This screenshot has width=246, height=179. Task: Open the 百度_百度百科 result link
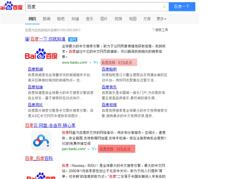(x=39, y=158)
